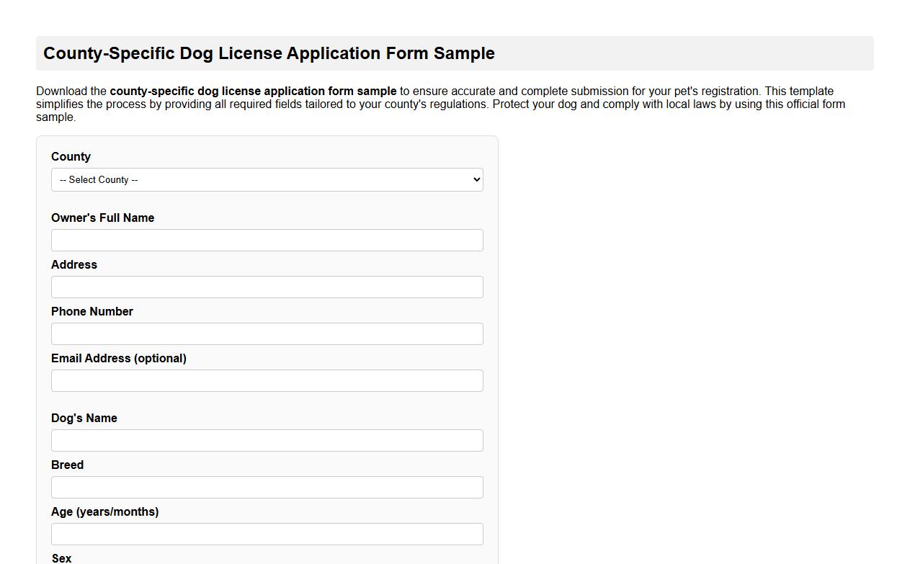Click the "Owner's Full Name" label
Screen dimensions: 910x564
click(102, 218)
